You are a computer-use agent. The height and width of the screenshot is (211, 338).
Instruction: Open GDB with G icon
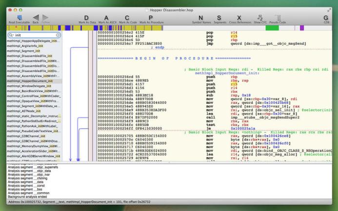coord(326,18)
